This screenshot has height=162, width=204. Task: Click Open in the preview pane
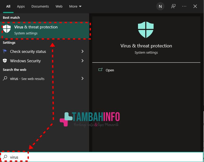tap(110, 70)
